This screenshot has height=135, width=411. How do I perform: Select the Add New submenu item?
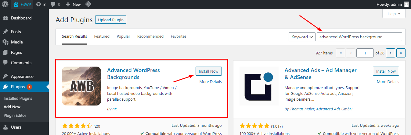point(12,107)
